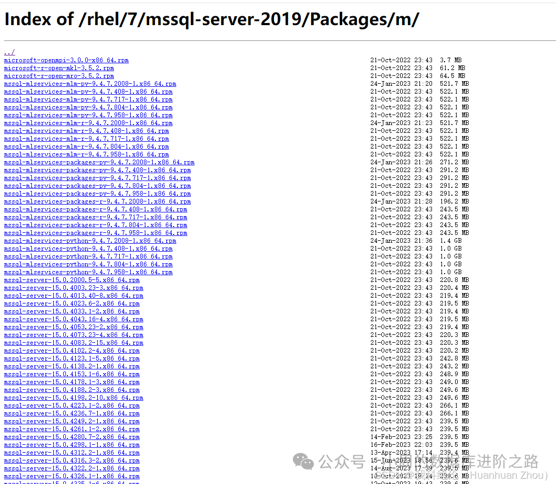Click the 14-Feb-2023 23:25 timestamp
This screenshot has height=484, width=556.
click(x=401, y=437)
